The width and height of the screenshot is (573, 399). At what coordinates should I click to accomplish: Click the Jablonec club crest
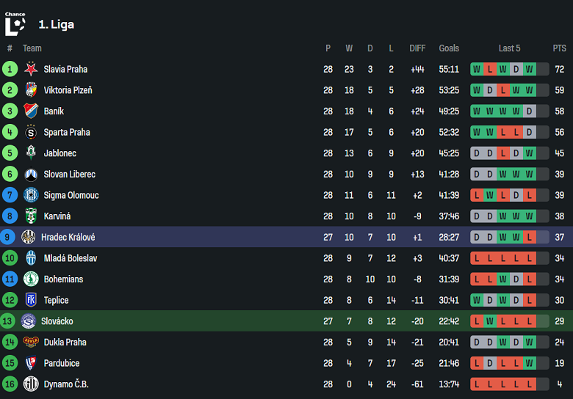31,153
